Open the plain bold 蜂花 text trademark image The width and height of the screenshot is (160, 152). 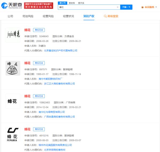(x=13, y=101)
